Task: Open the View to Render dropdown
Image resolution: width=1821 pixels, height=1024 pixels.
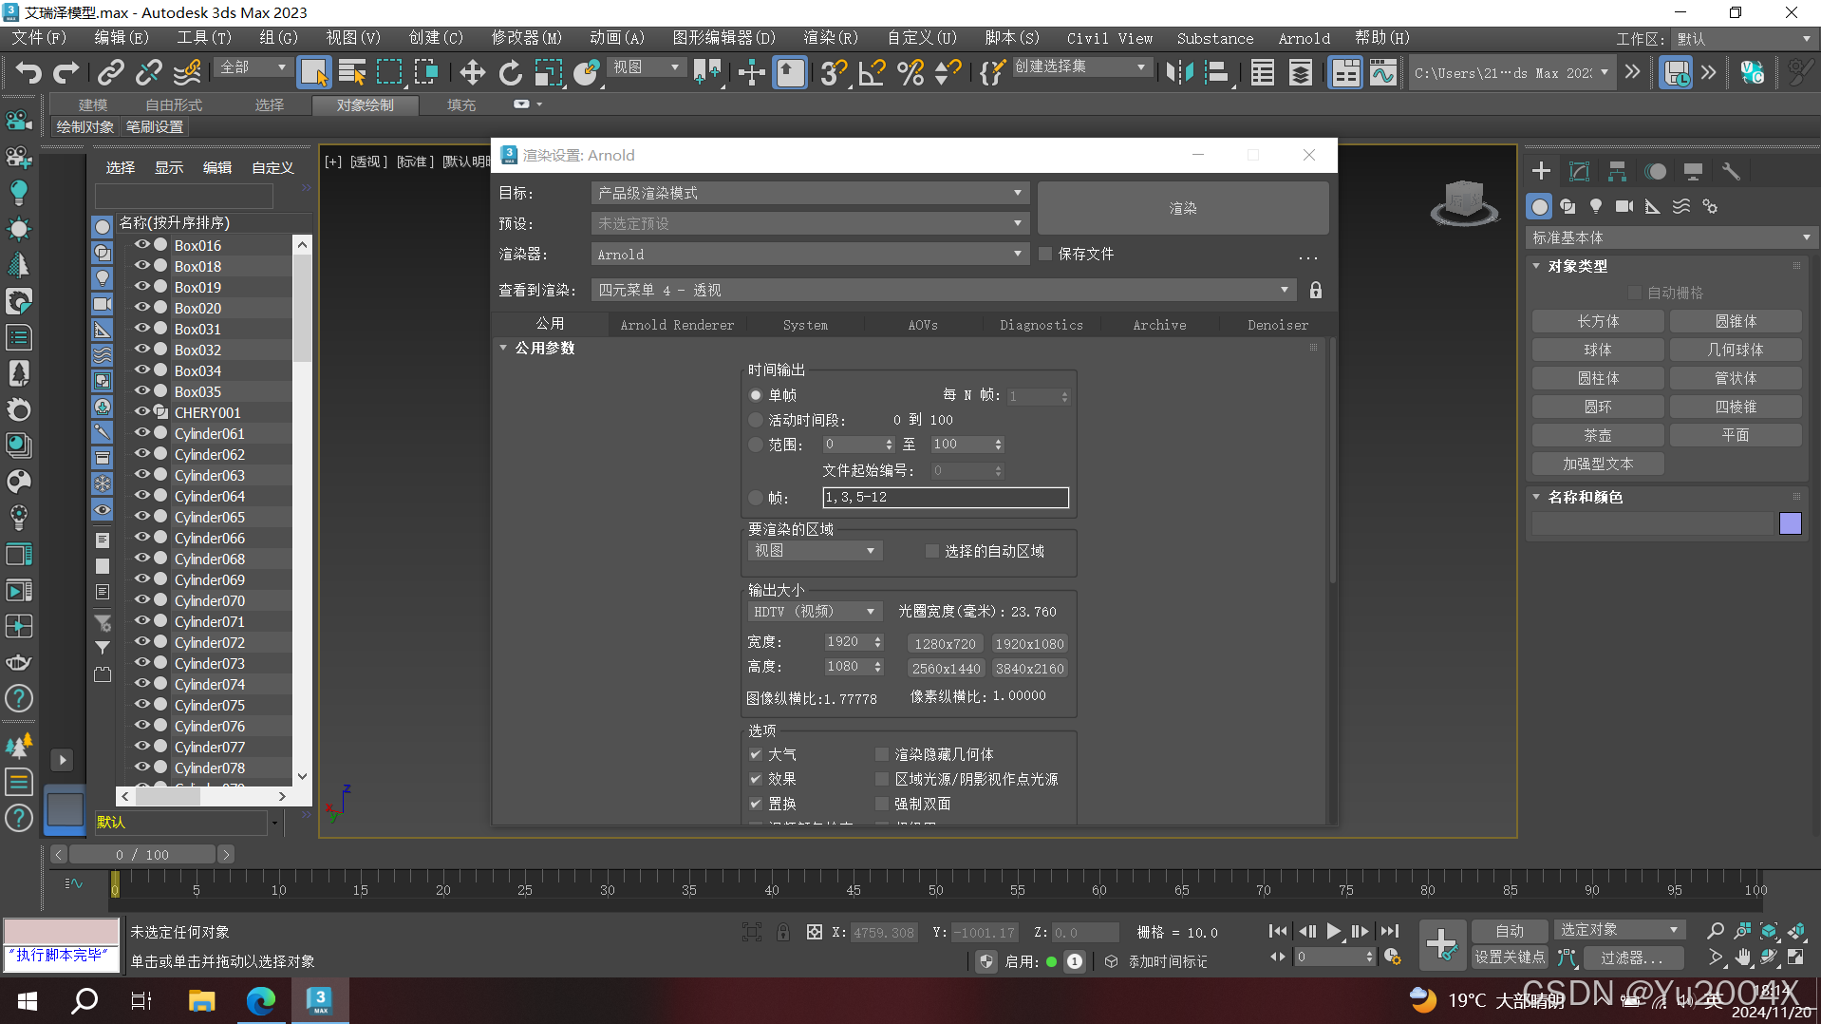Action: point(943,290)
